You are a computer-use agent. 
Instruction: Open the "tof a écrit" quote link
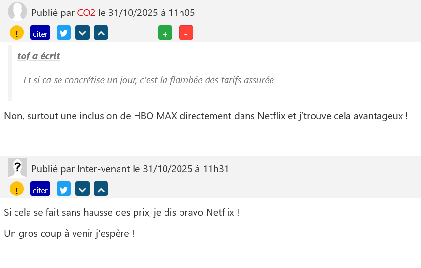(39, 56)
